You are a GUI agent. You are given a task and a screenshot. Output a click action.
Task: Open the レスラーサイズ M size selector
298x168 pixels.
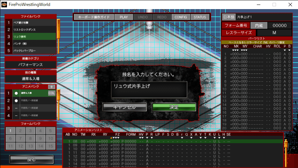[274, 33]
